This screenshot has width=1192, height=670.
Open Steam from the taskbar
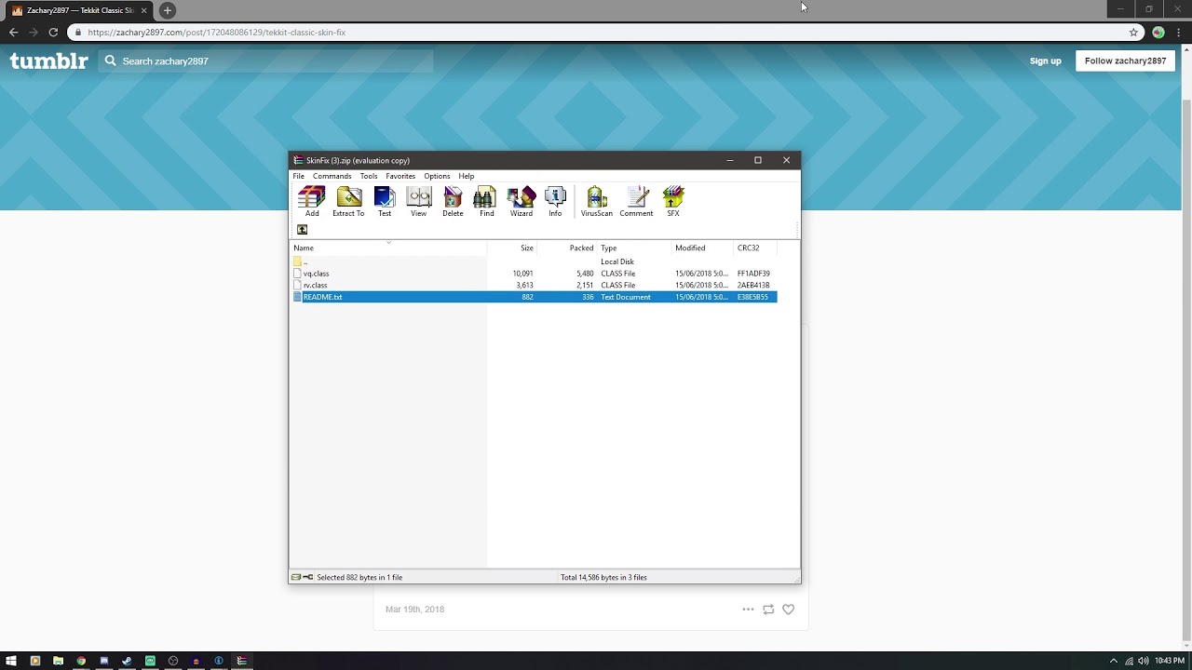(127, 661)
